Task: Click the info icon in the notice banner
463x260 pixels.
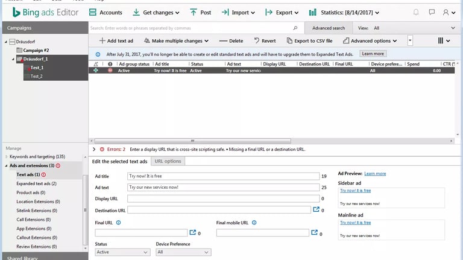Action: click(x=98, y=54)
